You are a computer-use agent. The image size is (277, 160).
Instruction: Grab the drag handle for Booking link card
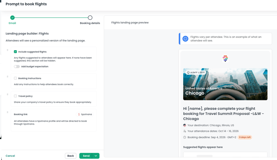(x=7, y=112)
